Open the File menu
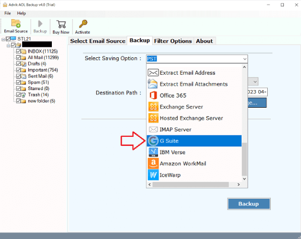 [8, 13]
